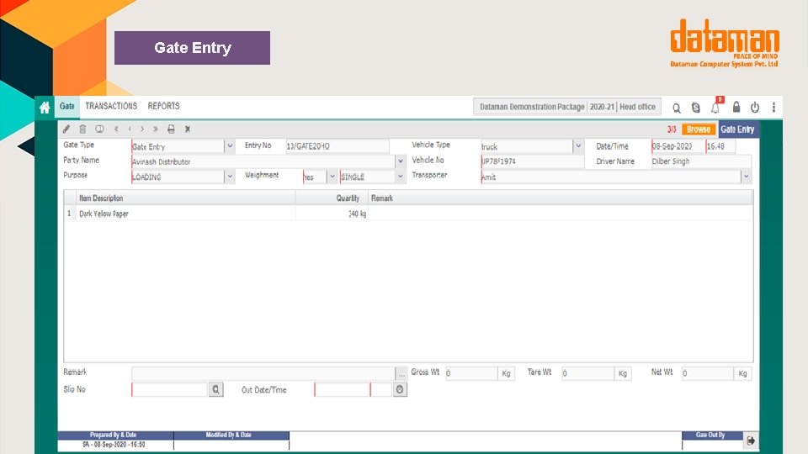808x454 pixels.
Task: Expand the Transporter dropdown
Action: tap(747, 177)
